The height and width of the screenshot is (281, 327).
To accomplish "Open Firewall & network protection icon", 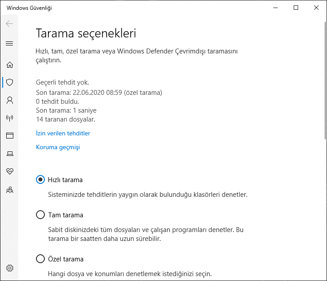I will [9, 118].
